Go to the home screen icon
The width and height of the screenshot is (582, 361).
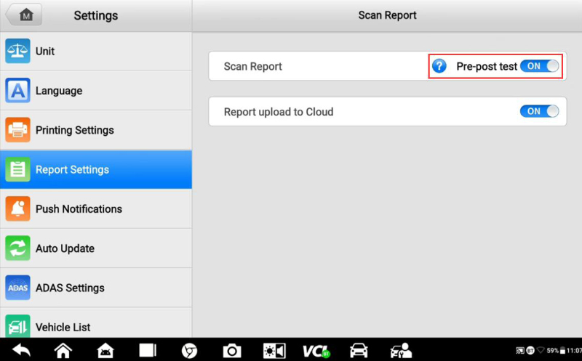tap(63, 350)
